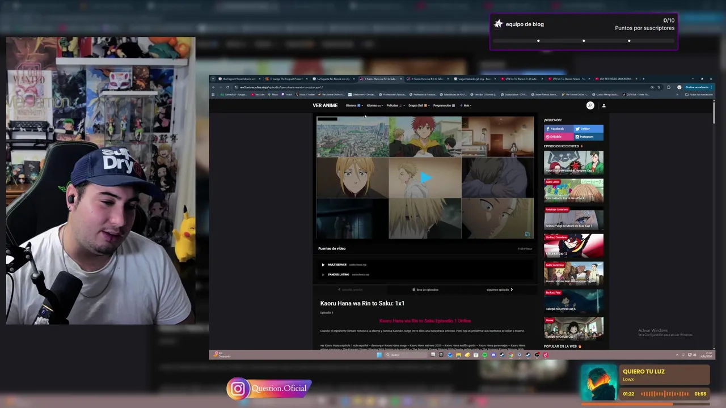
Task: Open the Programación menu
Action: coord(444,105)
